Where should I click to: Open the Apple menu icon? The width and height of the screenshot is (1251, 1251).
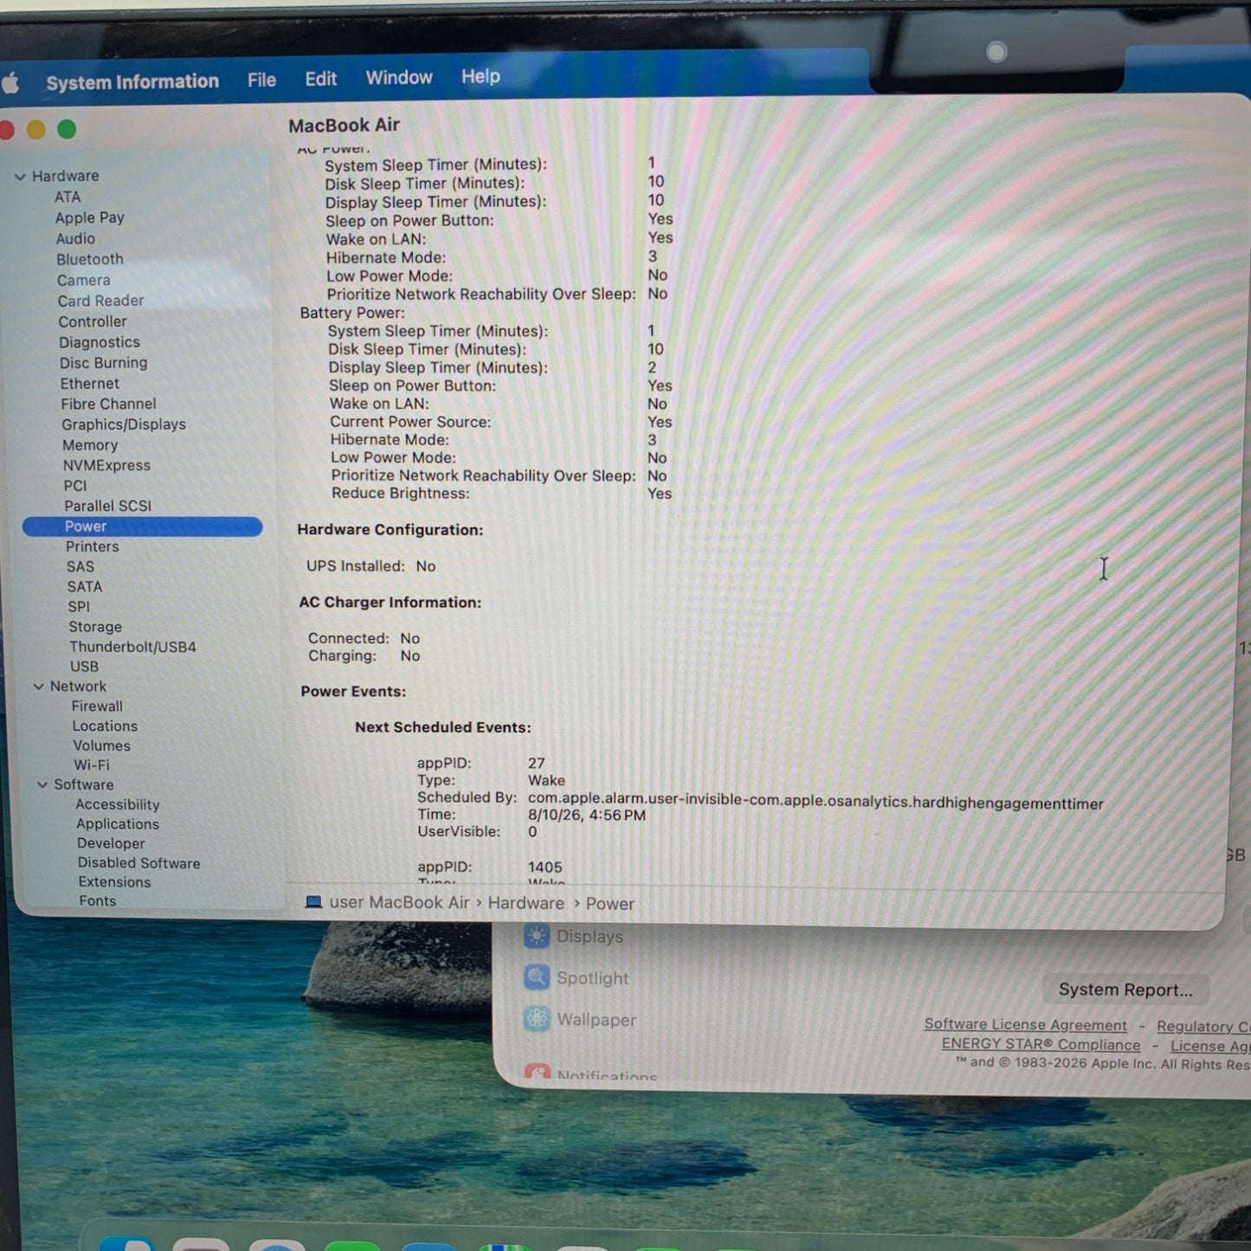(10, 83)
